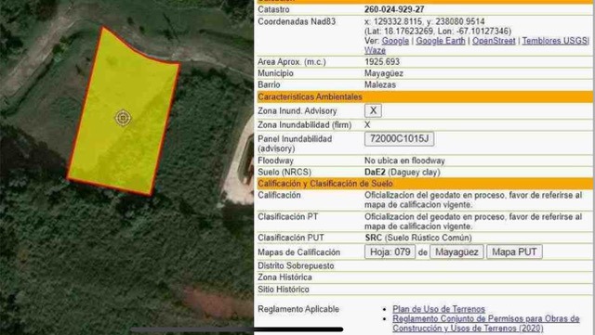Click the Zona Inundabilidad (firm) X value
Image resolution: width=595 pixels, height=335 pixels.
[367, 124]
